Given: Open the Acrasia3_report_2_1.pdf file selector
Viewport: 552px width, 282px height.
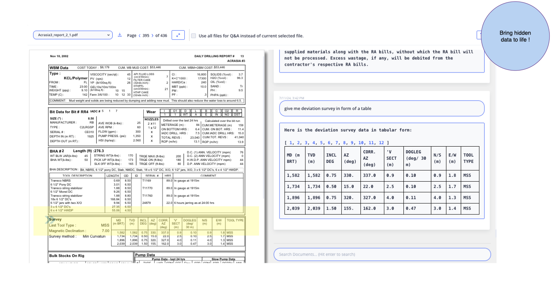Looking at the screenshot, I should click(x=73, y=35).
